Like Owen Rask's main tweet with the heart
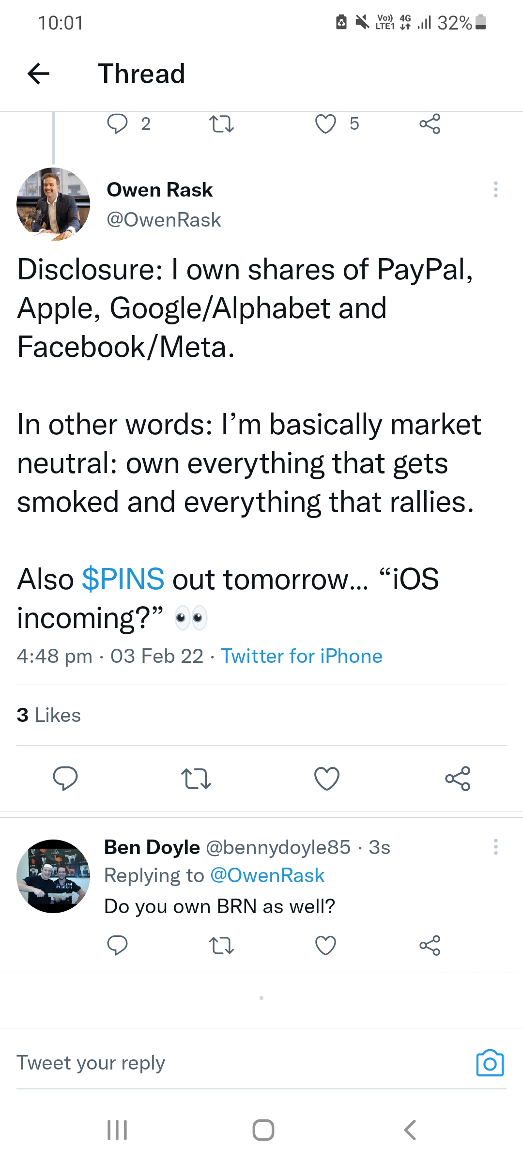The image size is (523, 1162). click(326, 779)
